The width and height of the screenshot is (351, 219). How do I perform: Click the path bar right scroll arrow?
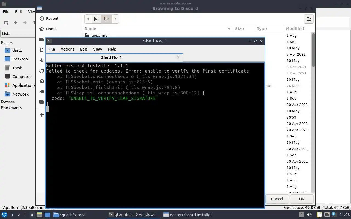tap(115, 19)
